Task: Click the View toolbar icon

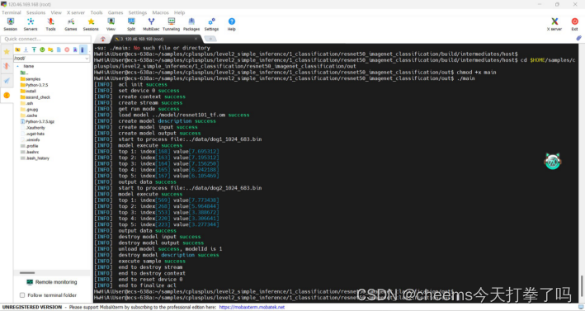Action: [x=111, y=24]
